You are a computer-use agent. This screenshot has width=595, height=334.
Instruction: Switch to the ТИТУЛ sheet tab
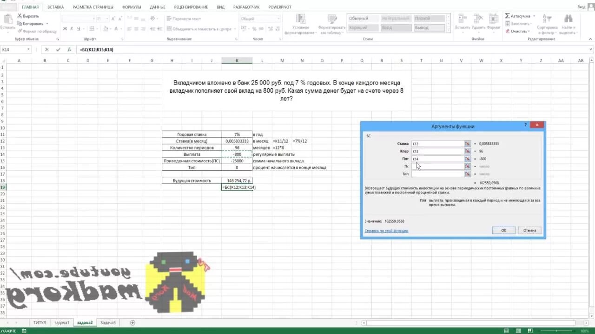point(40,322)
